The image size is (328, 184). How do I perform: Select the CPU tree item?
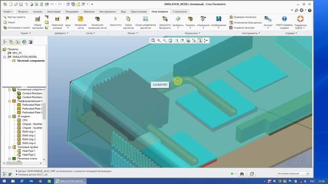pyautogui.click(x=25, y=120)
